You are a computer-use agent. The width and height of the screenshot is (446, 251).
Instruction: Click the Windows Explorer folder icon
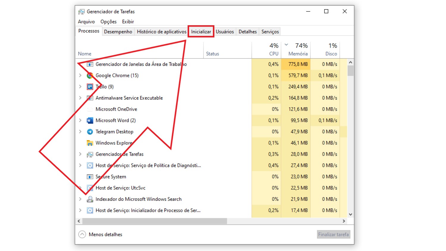(x=90, y=143)
